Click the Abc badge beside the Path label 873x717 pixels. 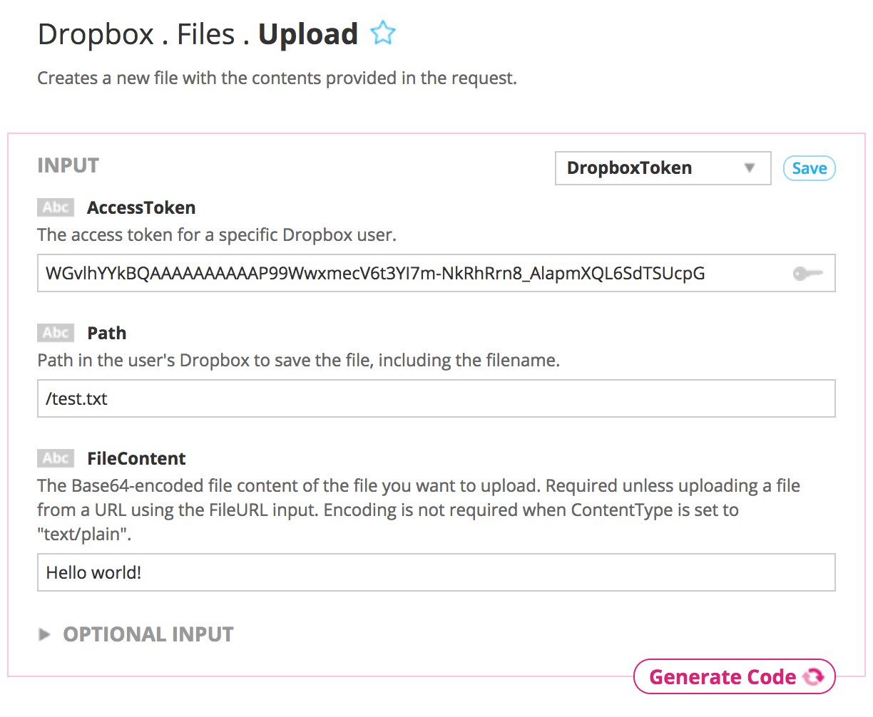[x=55, y=333]
